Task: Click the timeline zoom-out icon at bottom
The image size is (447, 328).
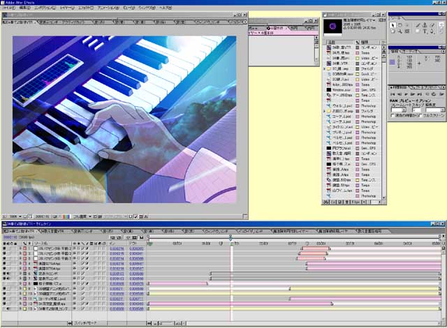Action: [155, 323]
